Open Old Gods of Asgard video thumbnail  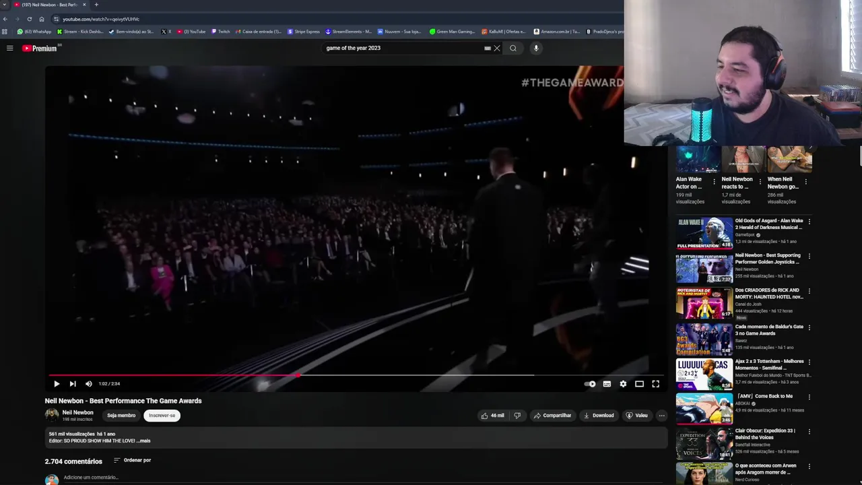704,233
